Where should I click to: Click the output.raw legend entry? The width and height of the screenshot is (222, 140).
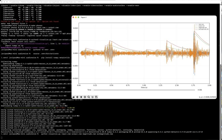[x=201, y=26]
